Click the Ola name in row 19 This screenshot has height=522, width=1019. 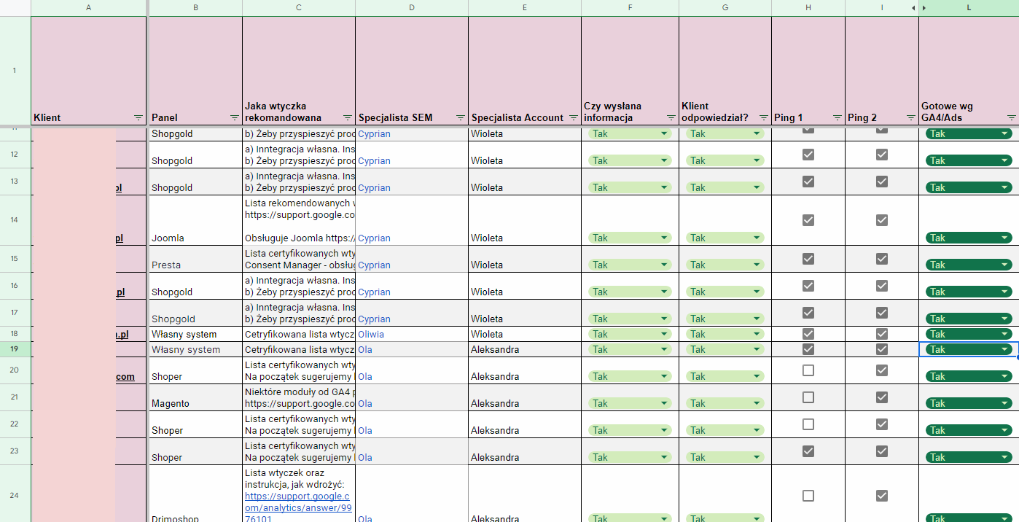[365, 349]
